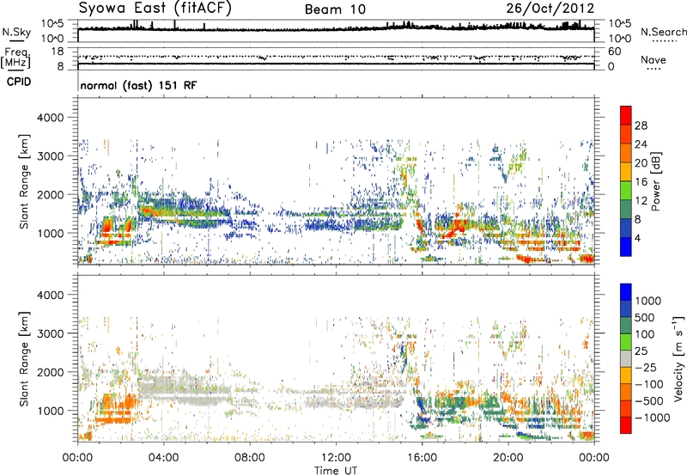Click the '28' power colorbar tick label
Viewport: 687px width, 476px height.
641,125
